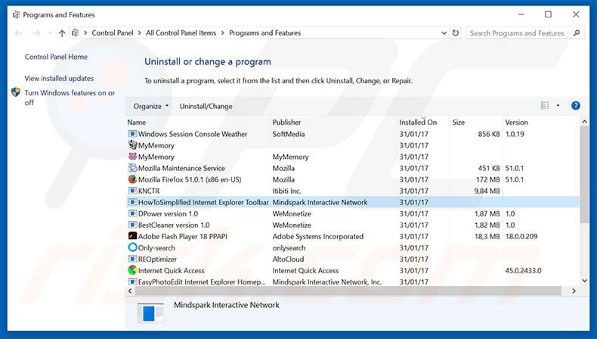Image resolution: width=597 pixels, height=339 pixels.
Task: Click the vertical scrollbar up arrow
Action: click(x=584, y=122)
